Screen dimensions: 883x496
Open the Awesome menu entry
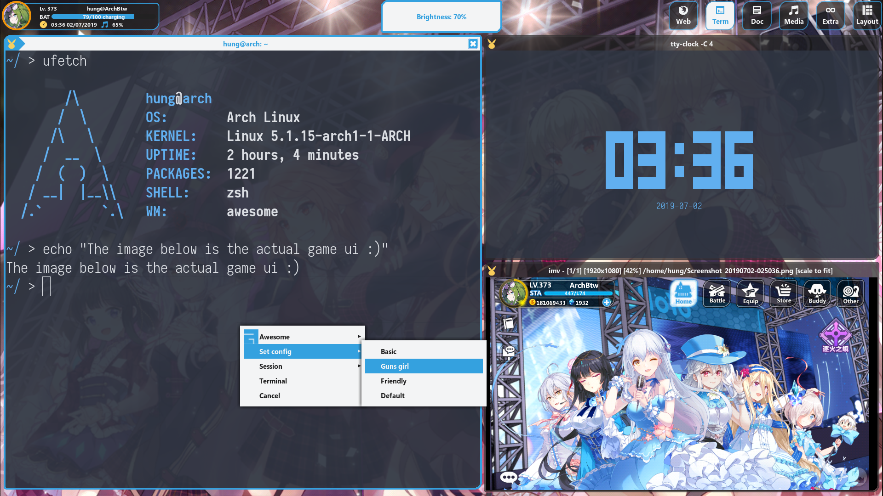point(303,337)
